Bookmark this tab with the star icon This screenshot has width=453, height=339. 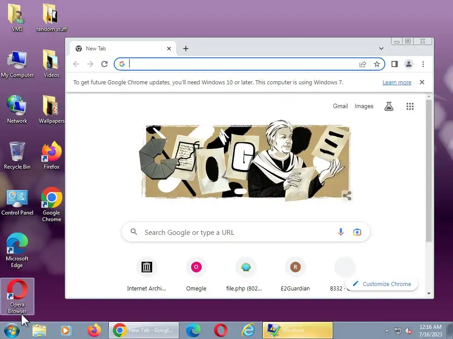(377, 64)
